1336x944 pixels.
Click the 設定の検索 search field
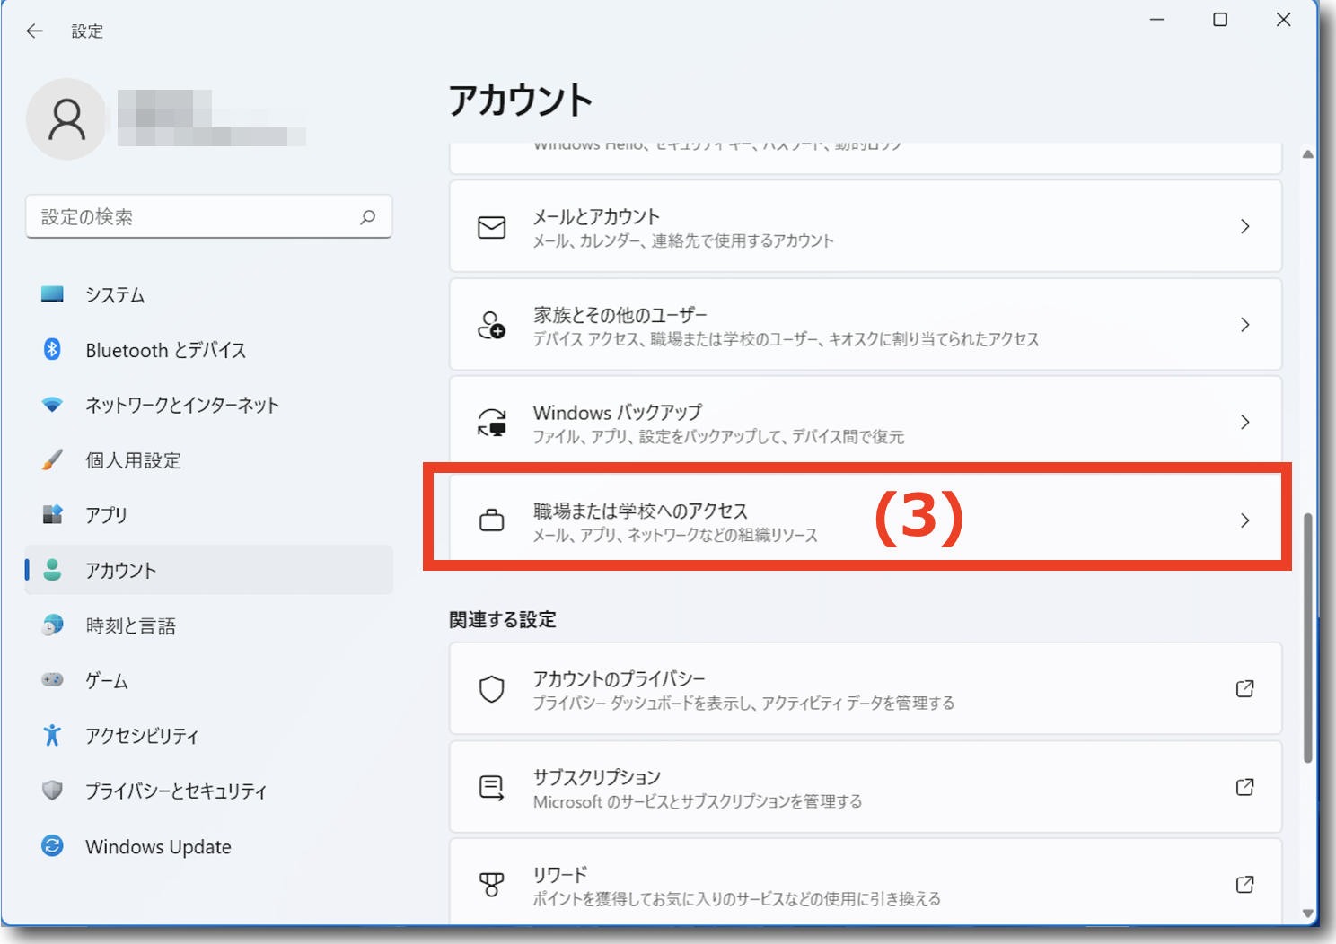(x=198, y=217)
